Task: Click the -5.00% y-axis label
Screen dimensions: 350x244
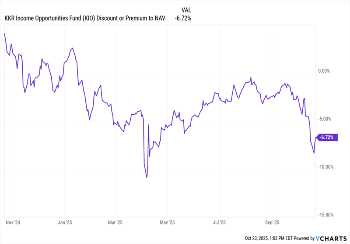Action: (325, 119)
